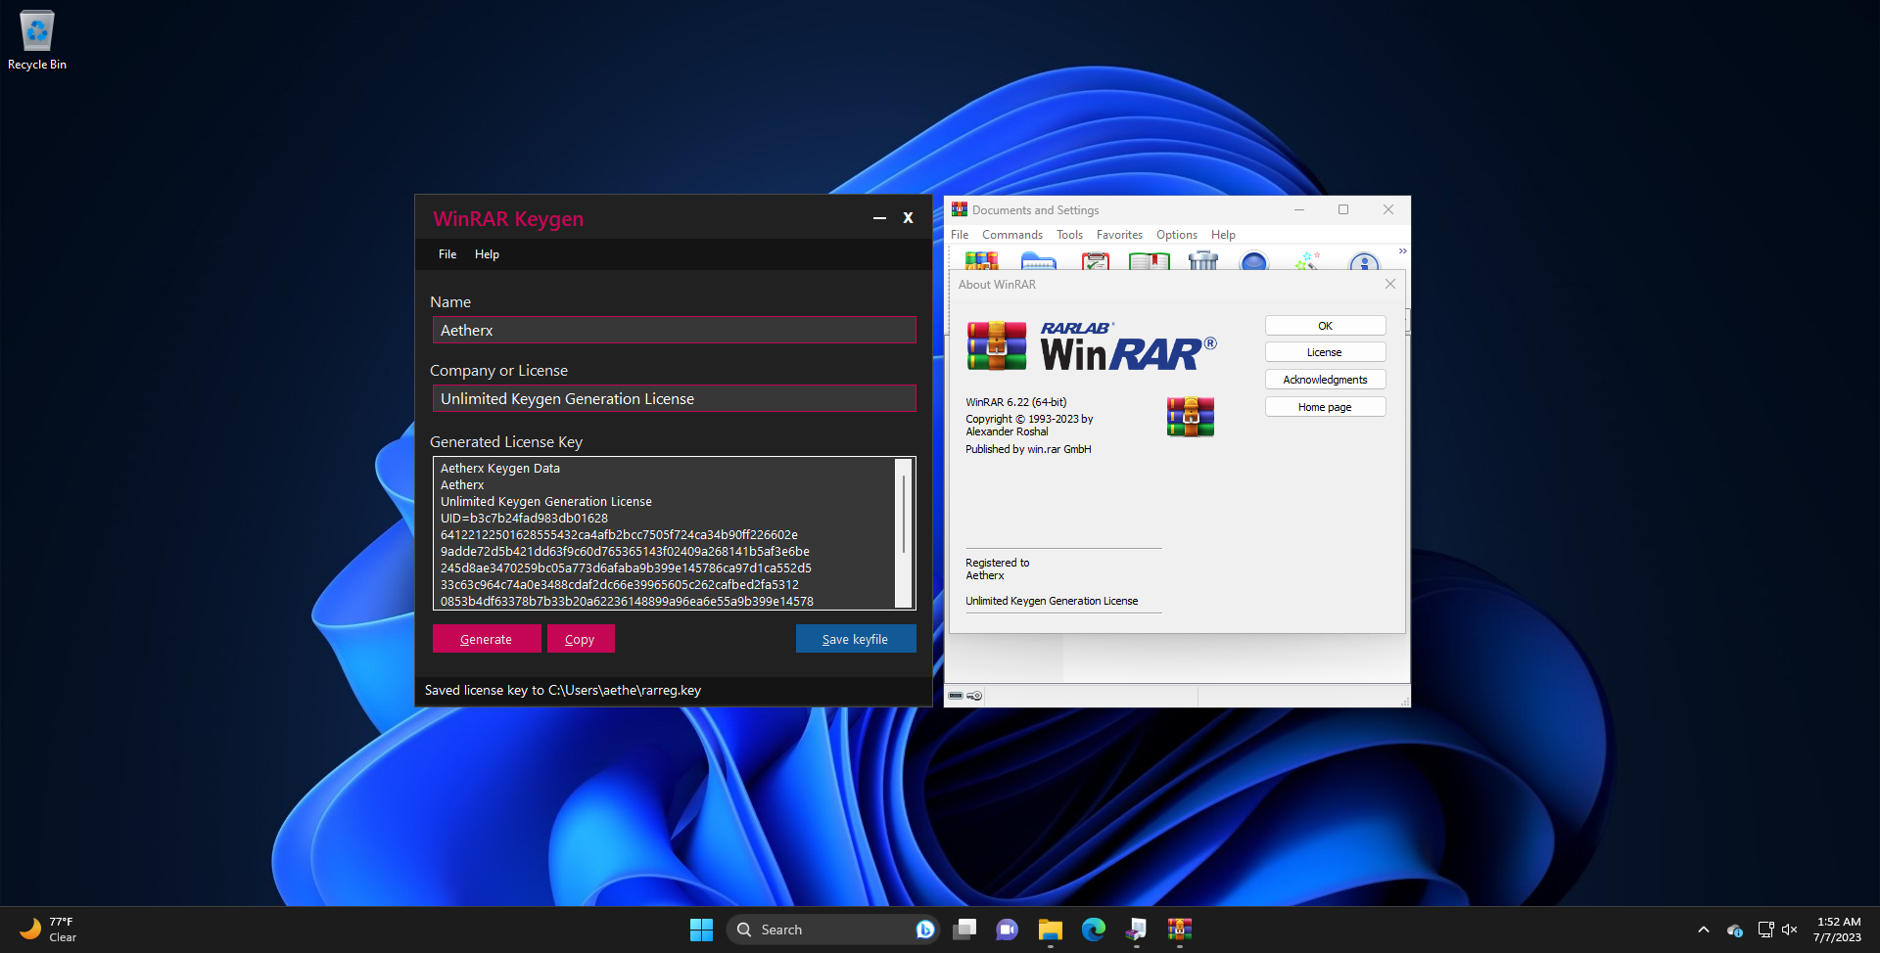Open the Favorites menu in WinRAR
Image resolution: width=1880 pixels, height=953 pixels.
pos(1119,235)
